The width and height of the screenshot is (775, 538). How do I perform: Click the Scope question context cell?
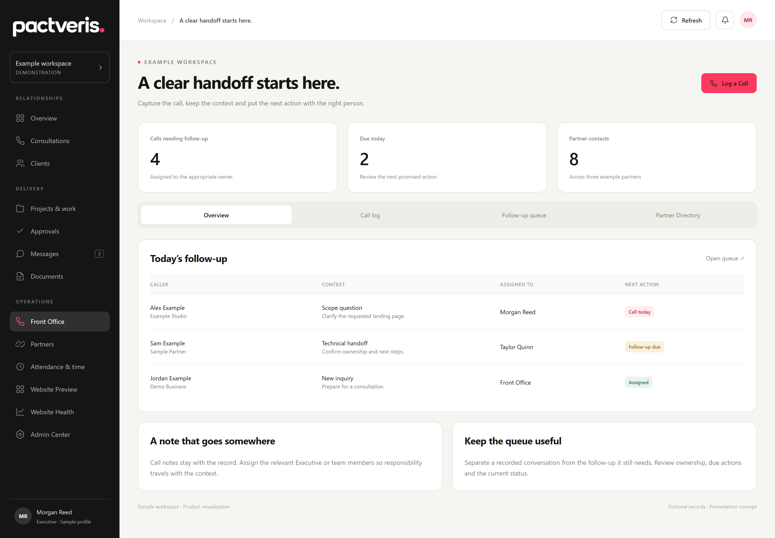363,312
